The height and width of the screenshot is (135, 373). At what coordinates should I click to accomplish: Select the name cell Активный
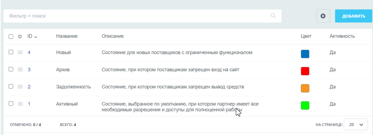point(67,104)
